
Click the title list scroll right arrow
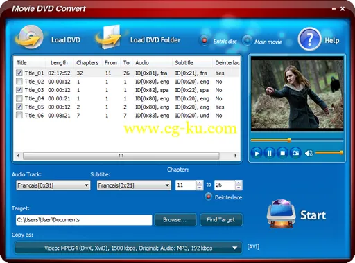point(235,156)
